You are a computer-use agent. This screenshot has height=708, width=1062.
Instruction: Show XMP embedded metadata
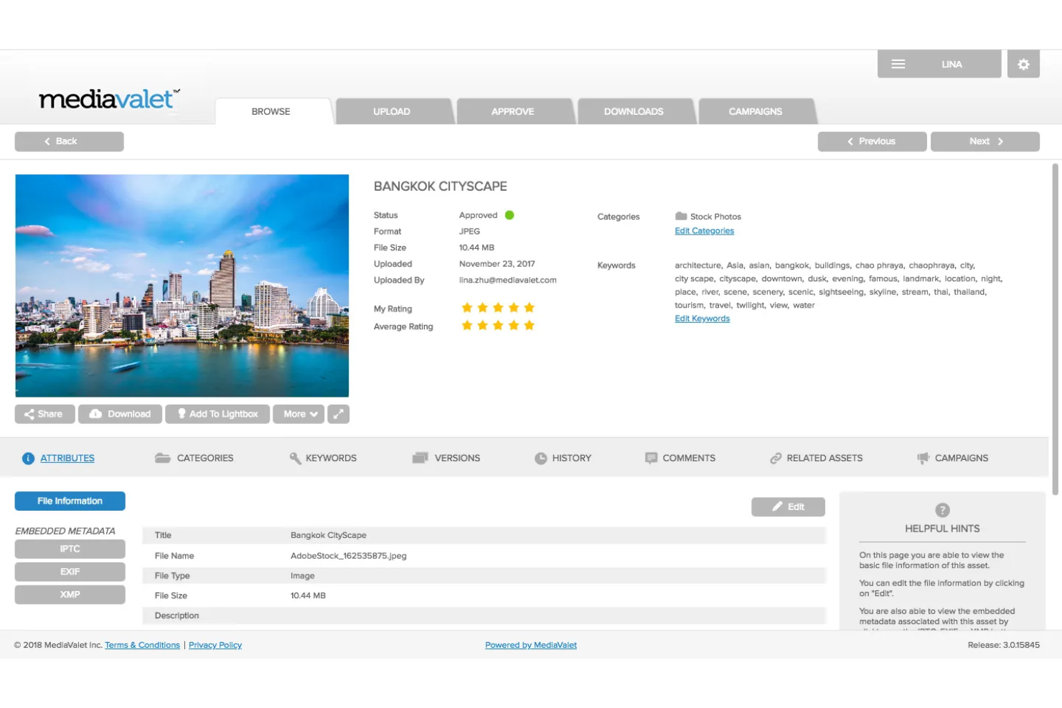point(70,595)
